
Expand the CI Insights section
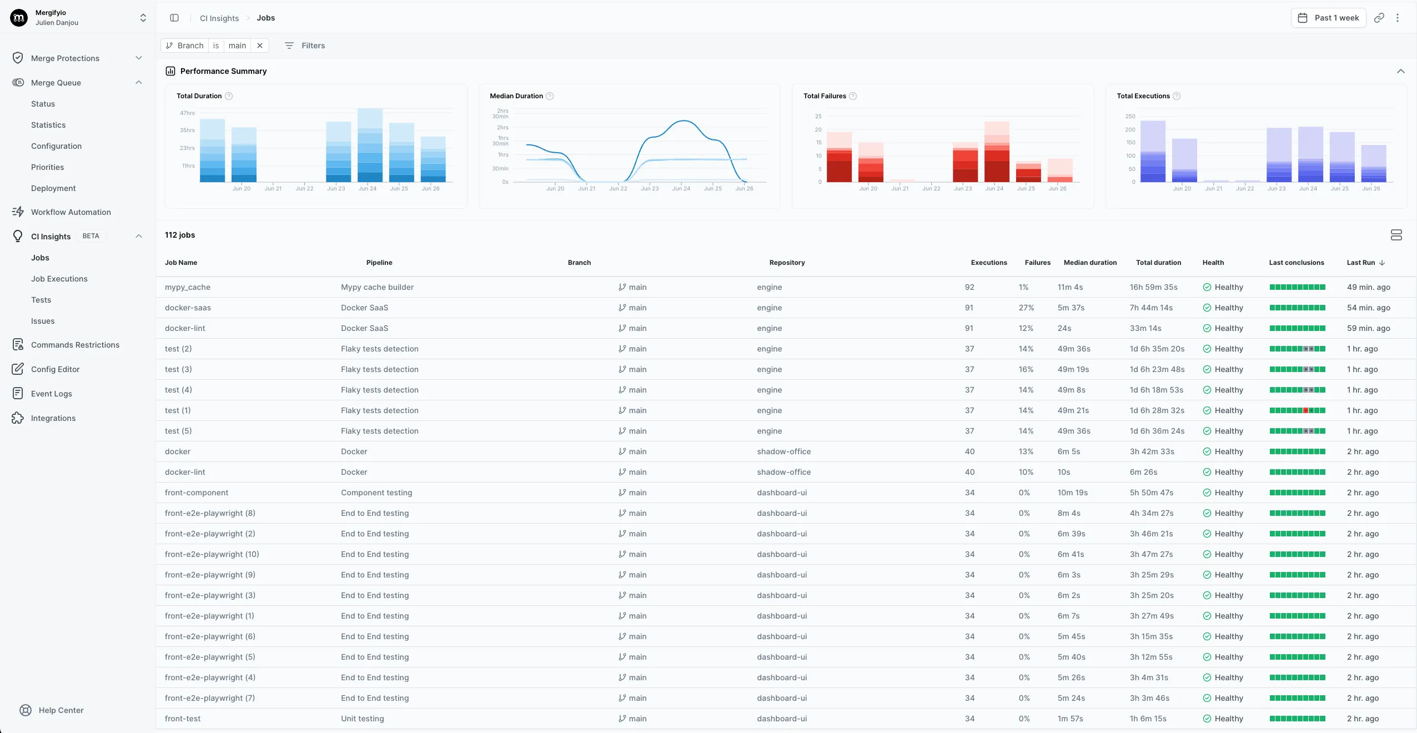click(138, 235)
